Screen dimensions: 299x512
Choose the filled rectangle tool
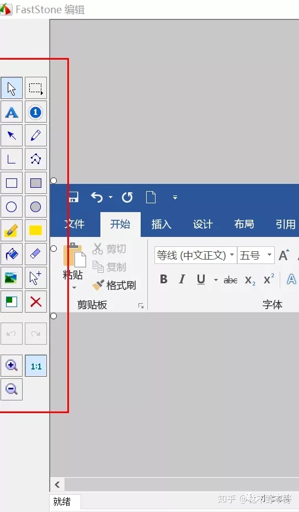click(35, 183)
